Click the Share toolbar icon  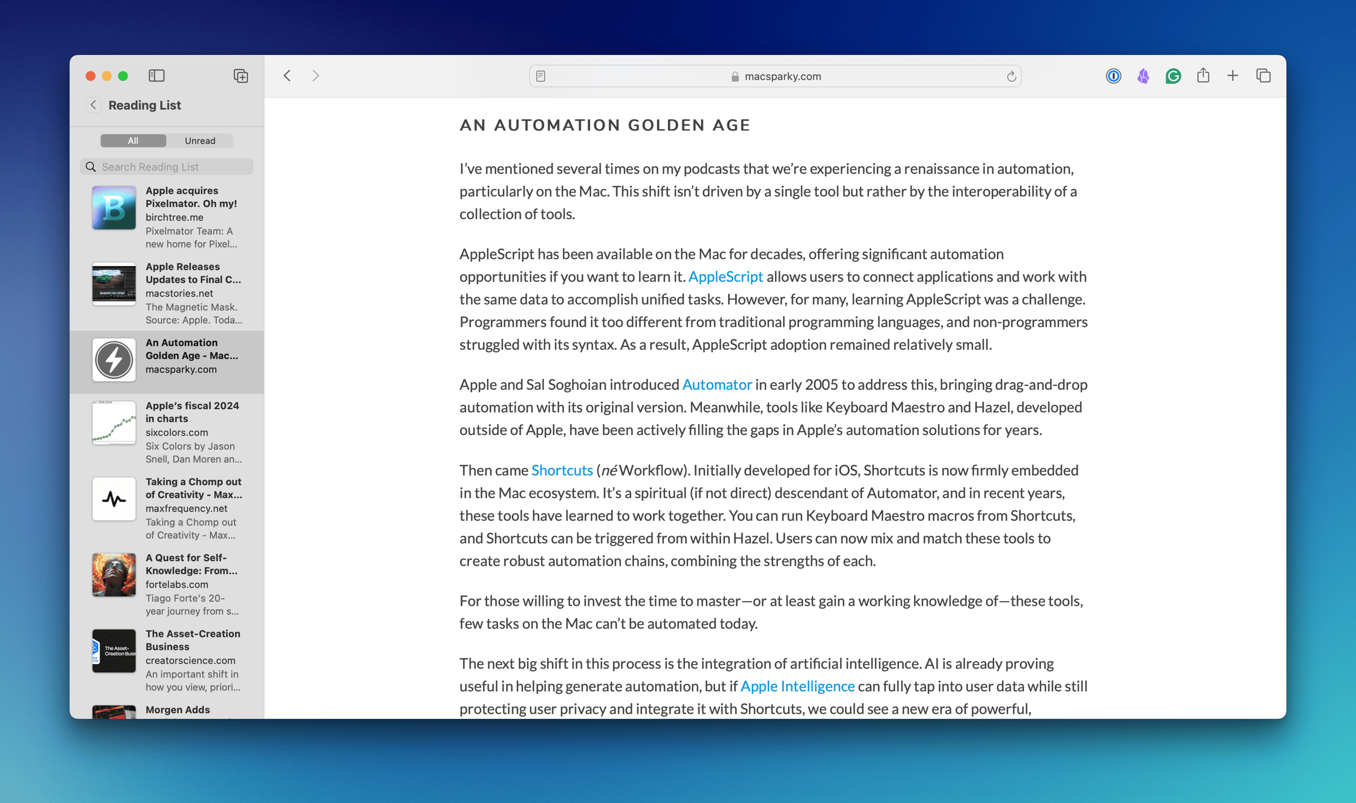coord(1203,75)
